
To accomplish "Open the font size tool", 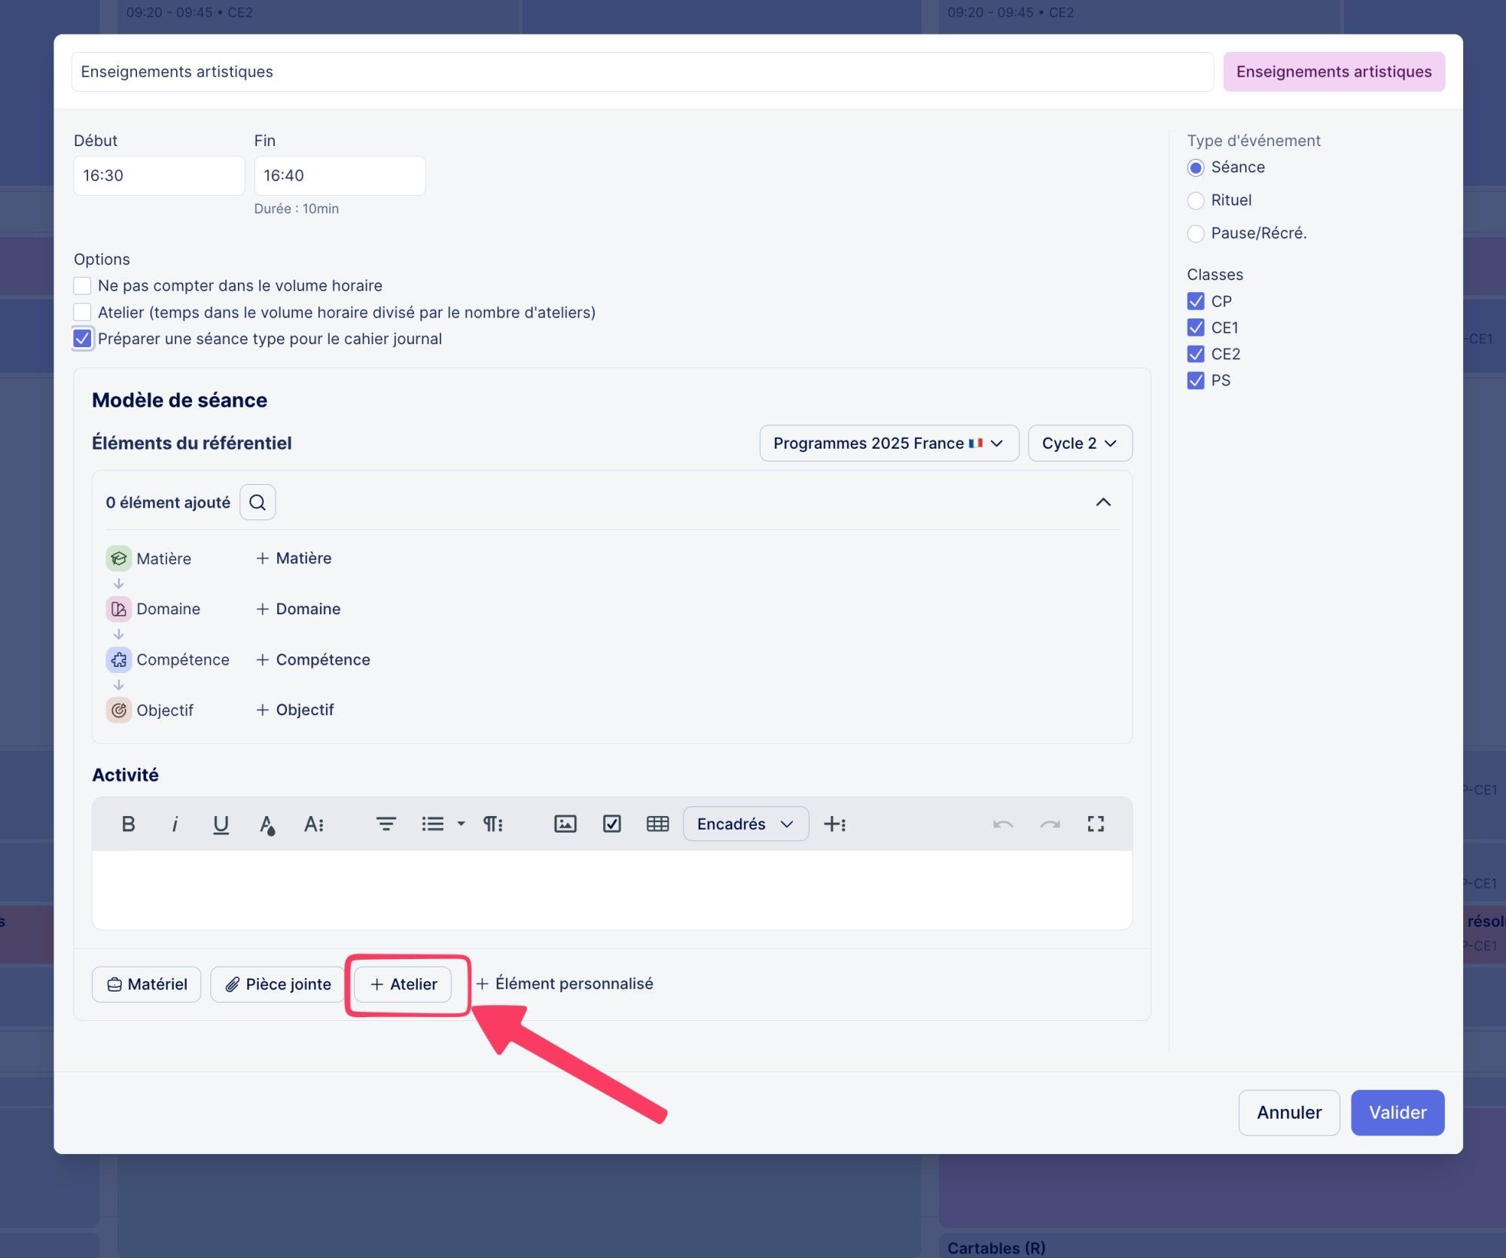I will [x=313, y=824].
